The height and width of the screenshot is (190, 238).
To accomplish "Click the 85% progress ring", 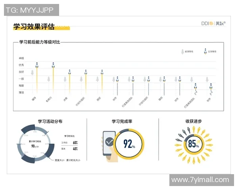I will click(x=194, y=144).
